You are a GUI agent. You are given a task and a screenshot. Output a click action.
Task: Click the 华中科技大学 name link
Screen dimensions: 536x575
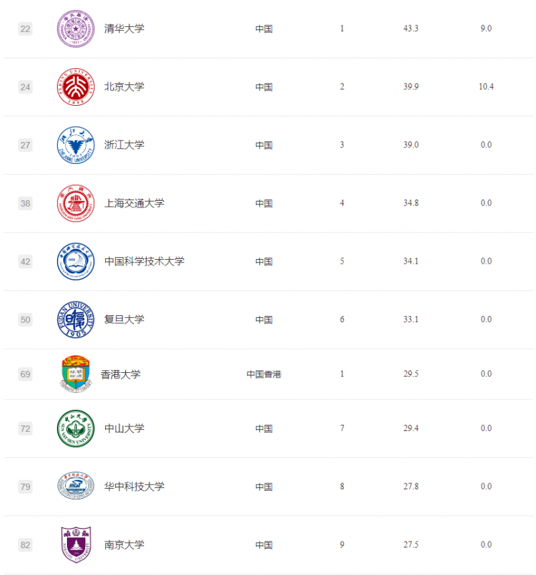pyautogui.click(x=135, y=487)
